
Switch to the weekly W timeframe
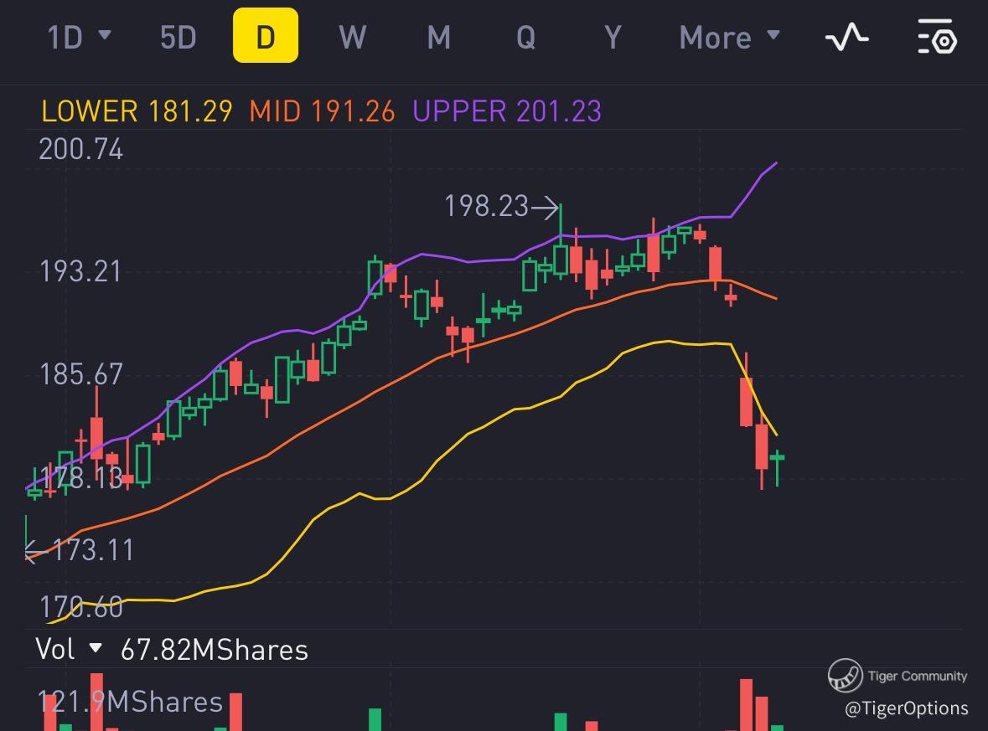pyautogui.click(x=352, y=37)
